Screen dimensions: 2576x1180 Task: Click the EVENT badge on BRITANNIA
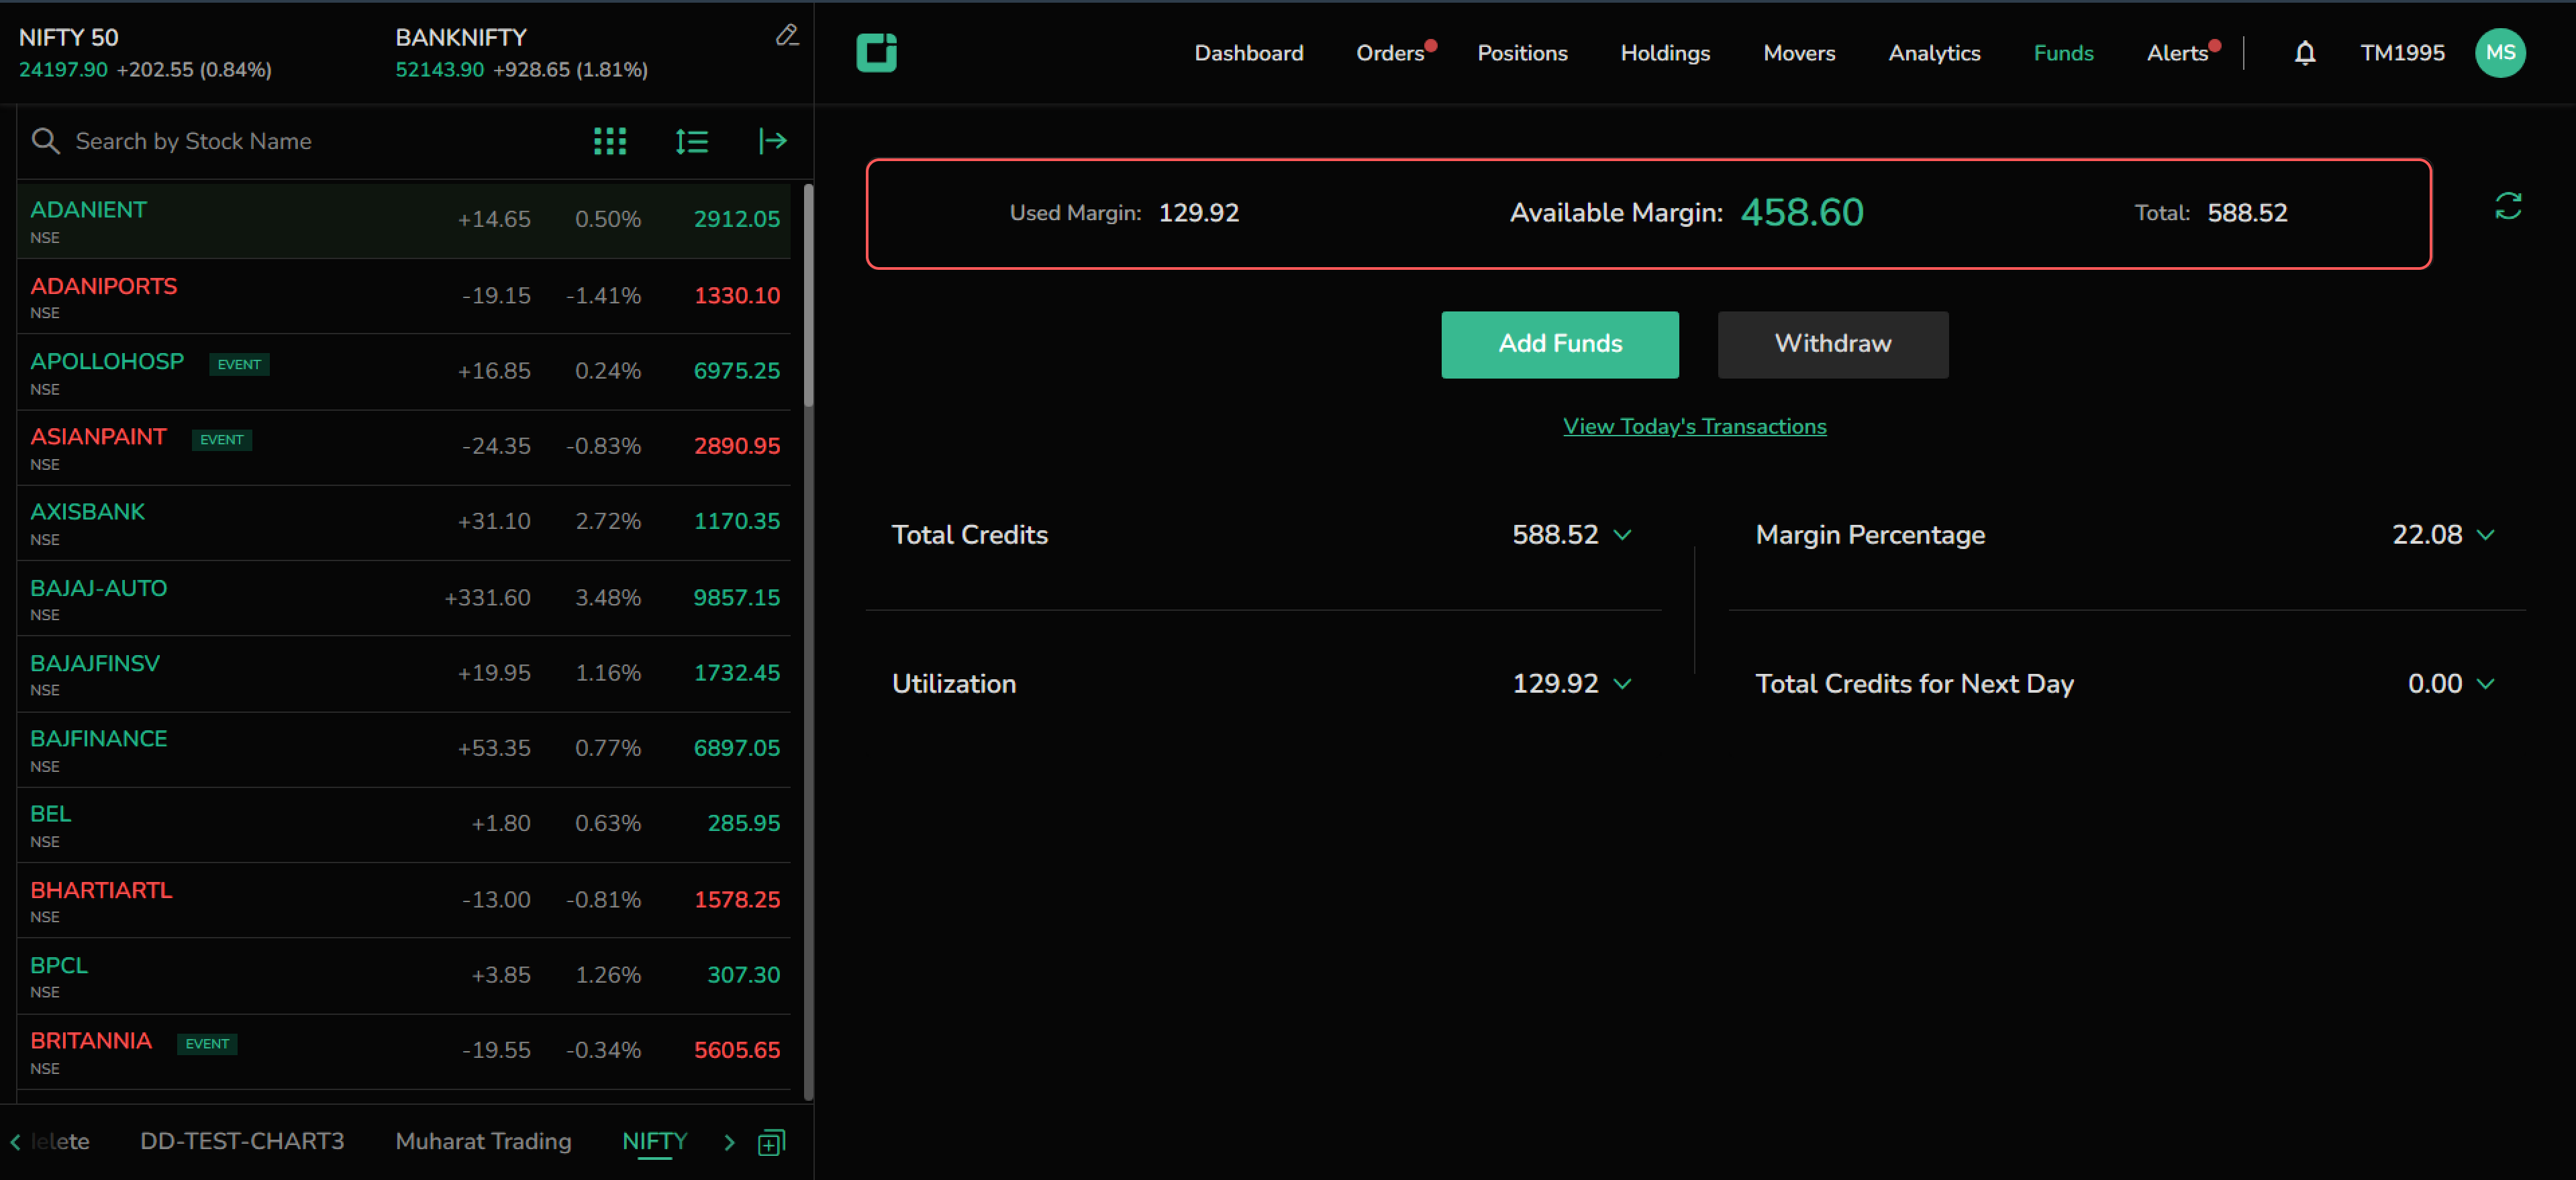207,1044
